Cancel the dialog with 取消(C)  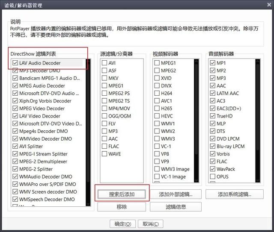(150, 224)
